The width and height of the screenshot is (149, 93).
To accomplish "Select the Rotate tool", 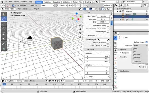I will pos(4,29).
